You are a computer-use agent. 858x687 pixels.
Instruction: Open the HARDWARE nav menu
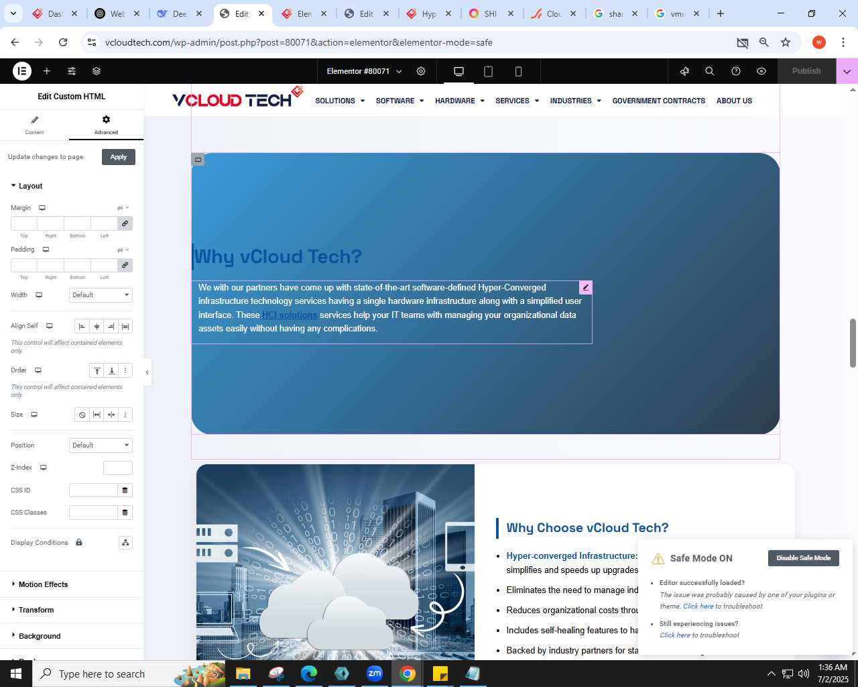coord(460,101)
